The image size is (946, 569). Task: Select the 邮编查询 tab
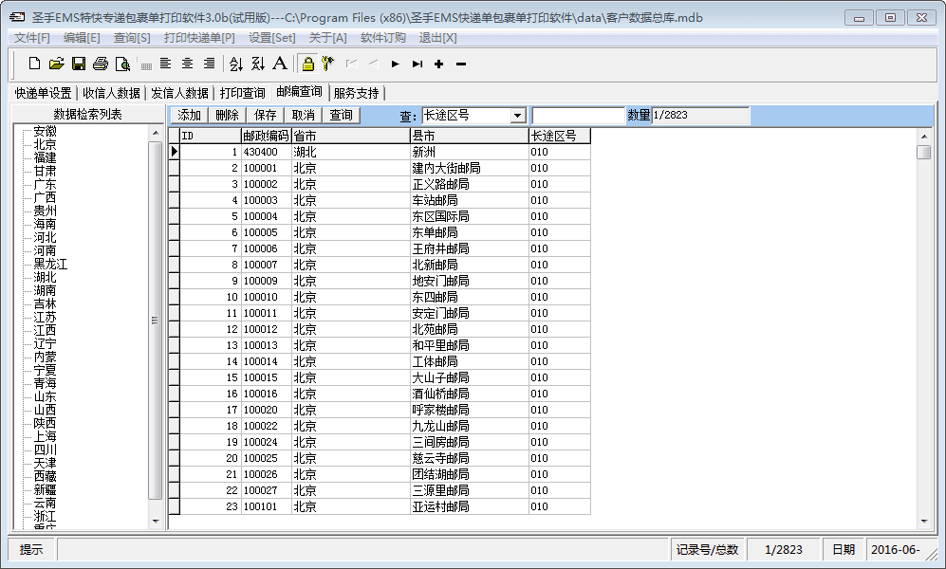[300, 92]
